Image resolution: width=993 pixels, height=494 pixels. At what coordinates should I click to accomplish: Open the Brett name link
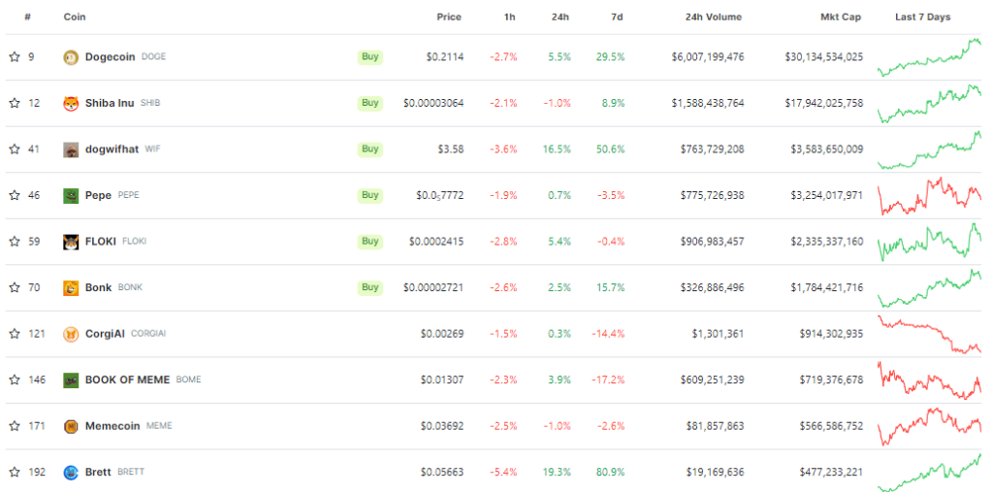tap(98, 473)
